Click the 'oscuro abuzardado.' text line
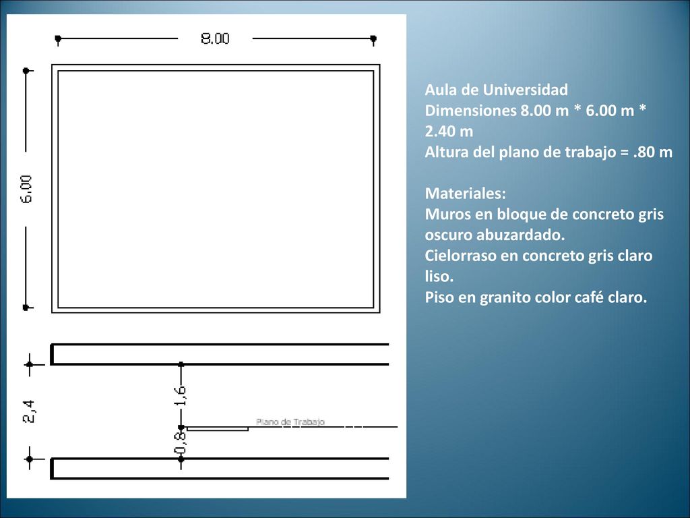The height and width of the screenshot is (518, 690). pos(495,235)
